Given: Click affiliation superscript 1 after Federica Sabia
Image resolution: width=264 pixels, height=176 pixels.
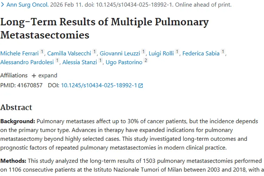Looking at the screenshot, I should tap(223, 52).
